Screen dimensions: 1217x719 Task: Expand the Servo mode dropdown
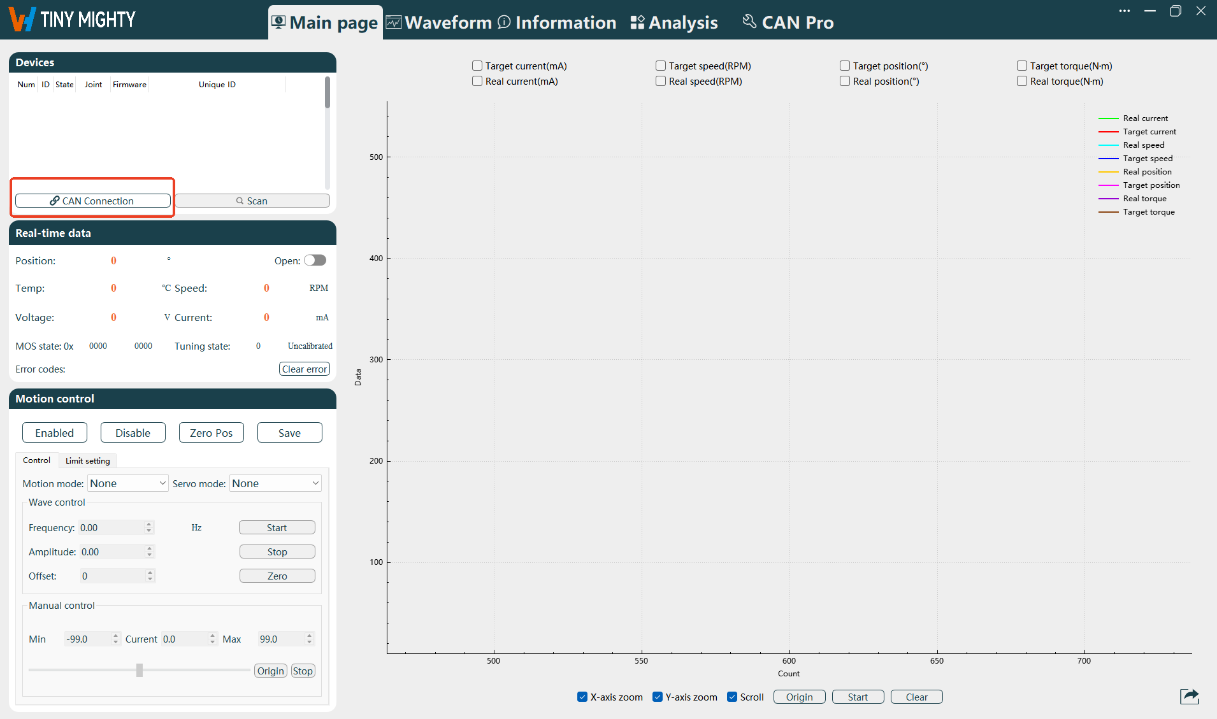[275, 483]
